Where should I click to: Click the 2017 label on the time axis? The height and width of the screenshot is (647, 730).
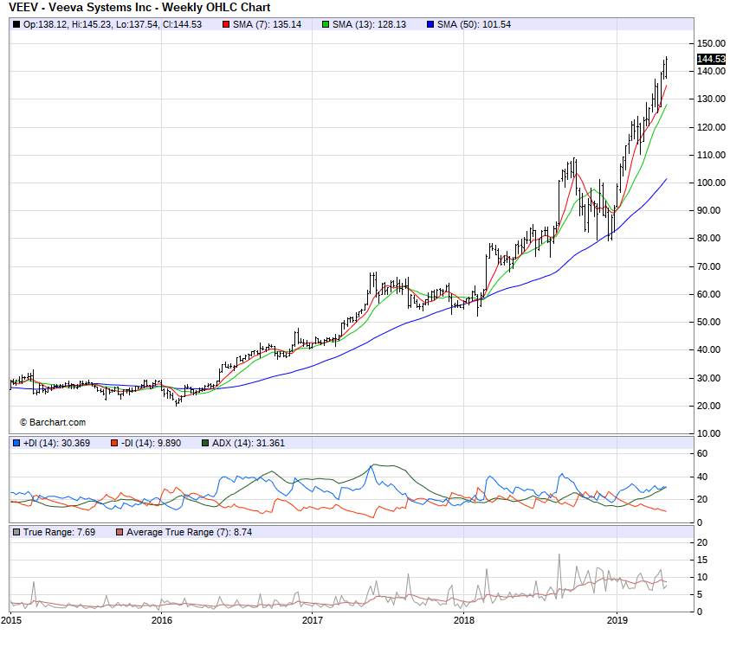click(313, 620)
